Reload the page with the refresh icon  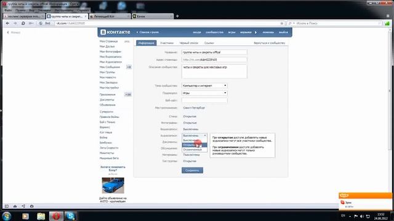click(x=23, y=23)
